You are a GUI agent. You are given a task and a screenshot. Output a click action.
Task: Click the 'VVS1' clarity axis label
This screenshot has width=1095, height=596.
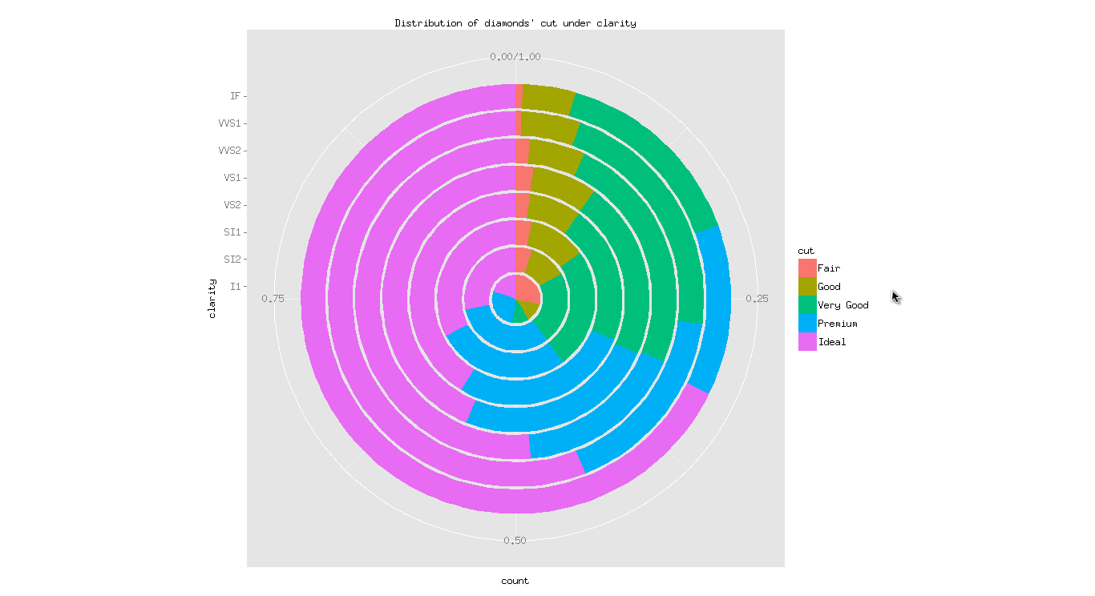[x=229, y=123]
